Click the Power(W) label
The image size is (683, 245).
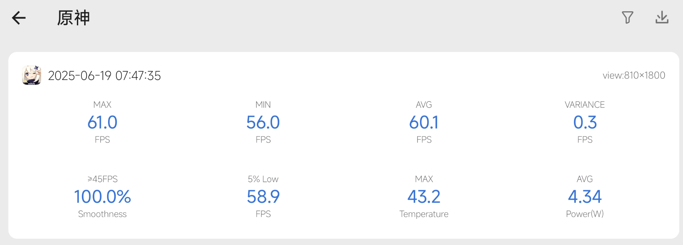585,214
